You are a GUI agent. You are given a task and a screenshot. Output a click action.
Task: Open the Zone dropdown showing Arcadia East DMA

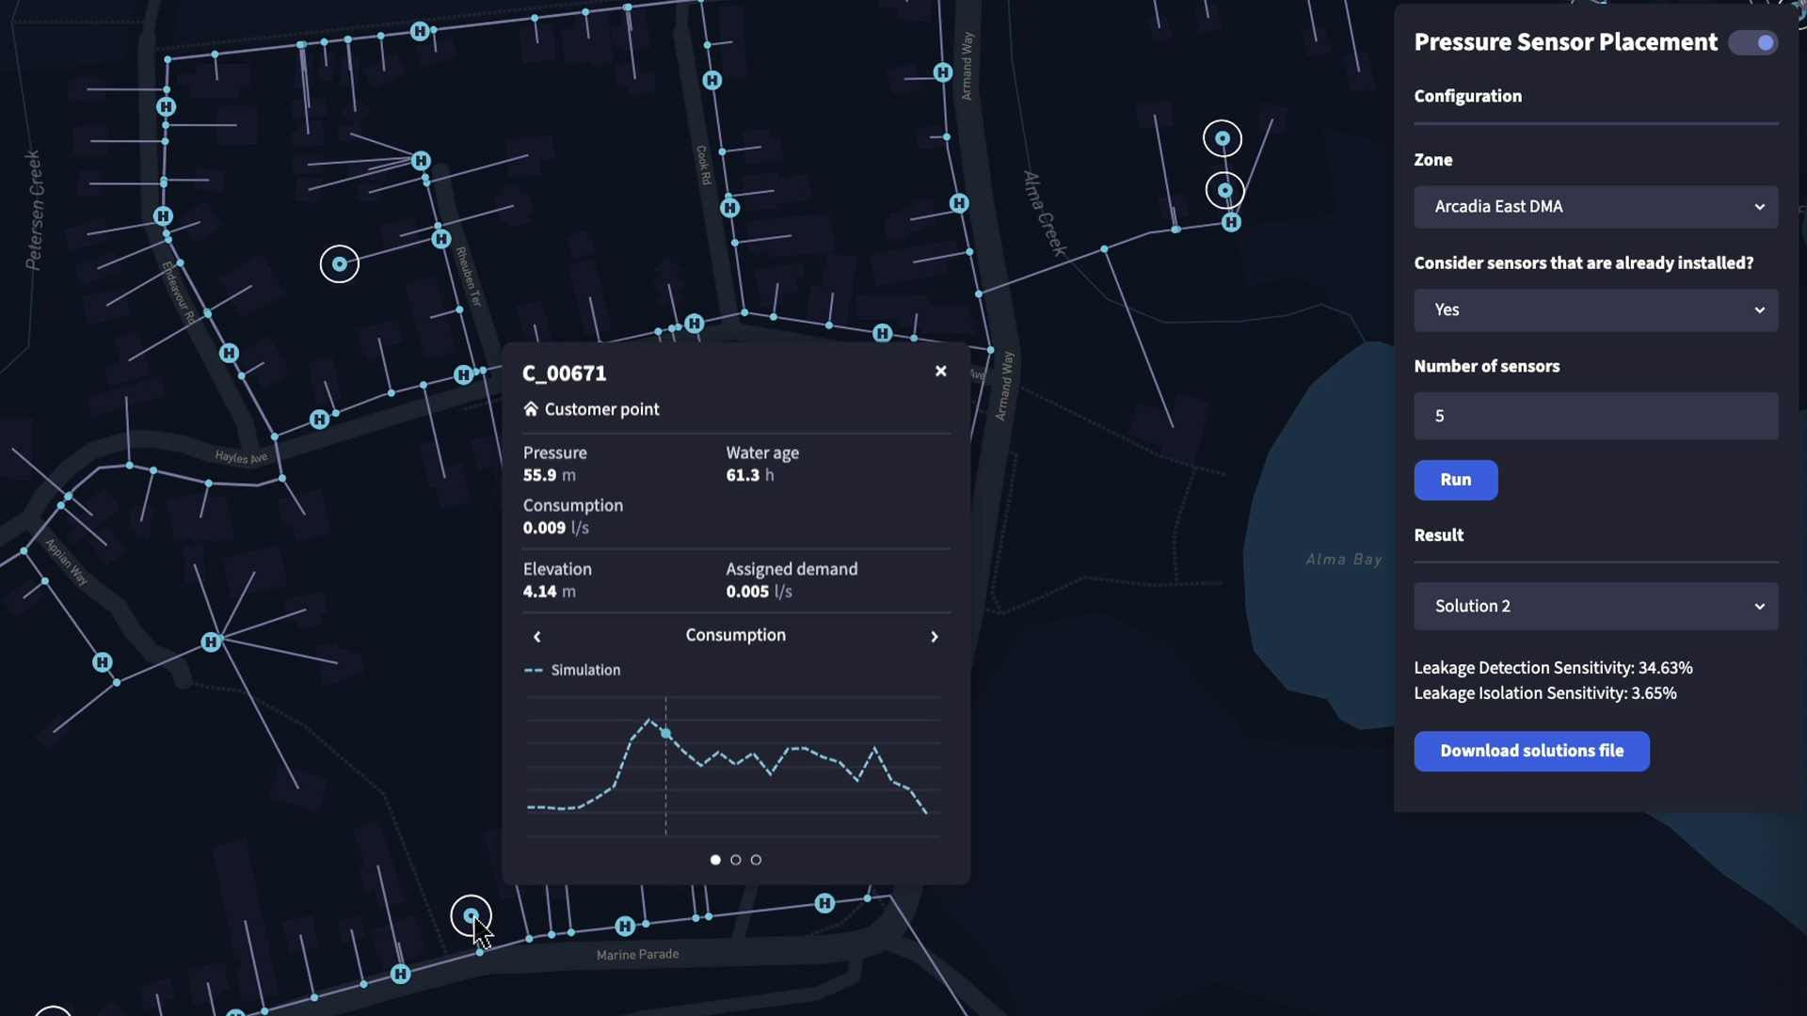(1595, 207)
